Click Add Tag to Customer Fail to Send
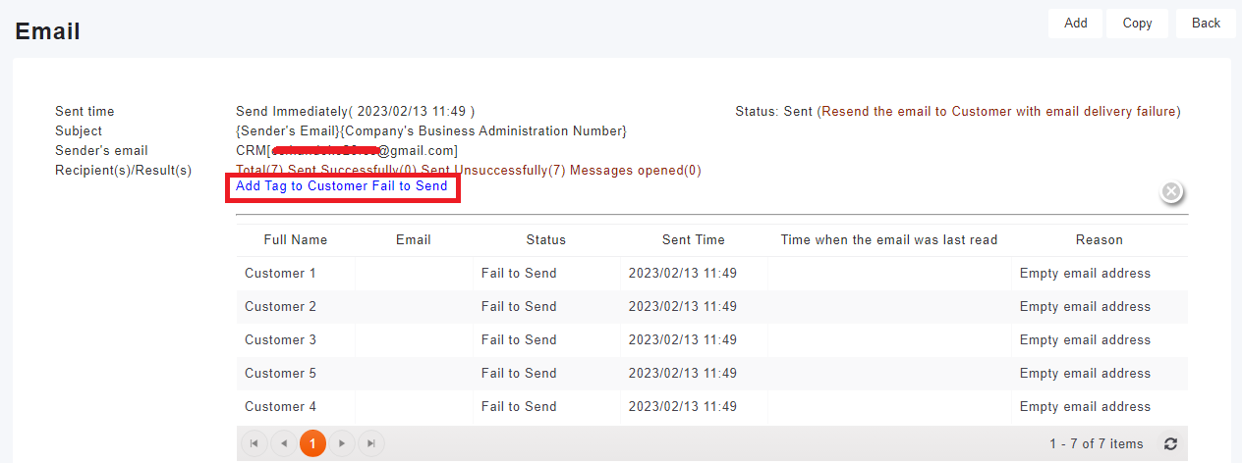 [342, 186]
